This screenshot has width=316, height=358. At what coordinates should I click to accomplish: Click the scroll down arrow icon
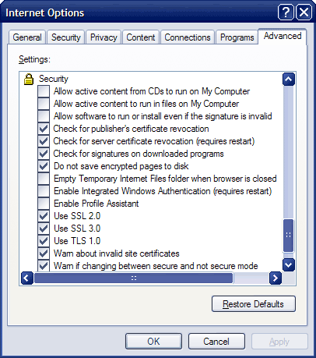[x=289, y=265]
